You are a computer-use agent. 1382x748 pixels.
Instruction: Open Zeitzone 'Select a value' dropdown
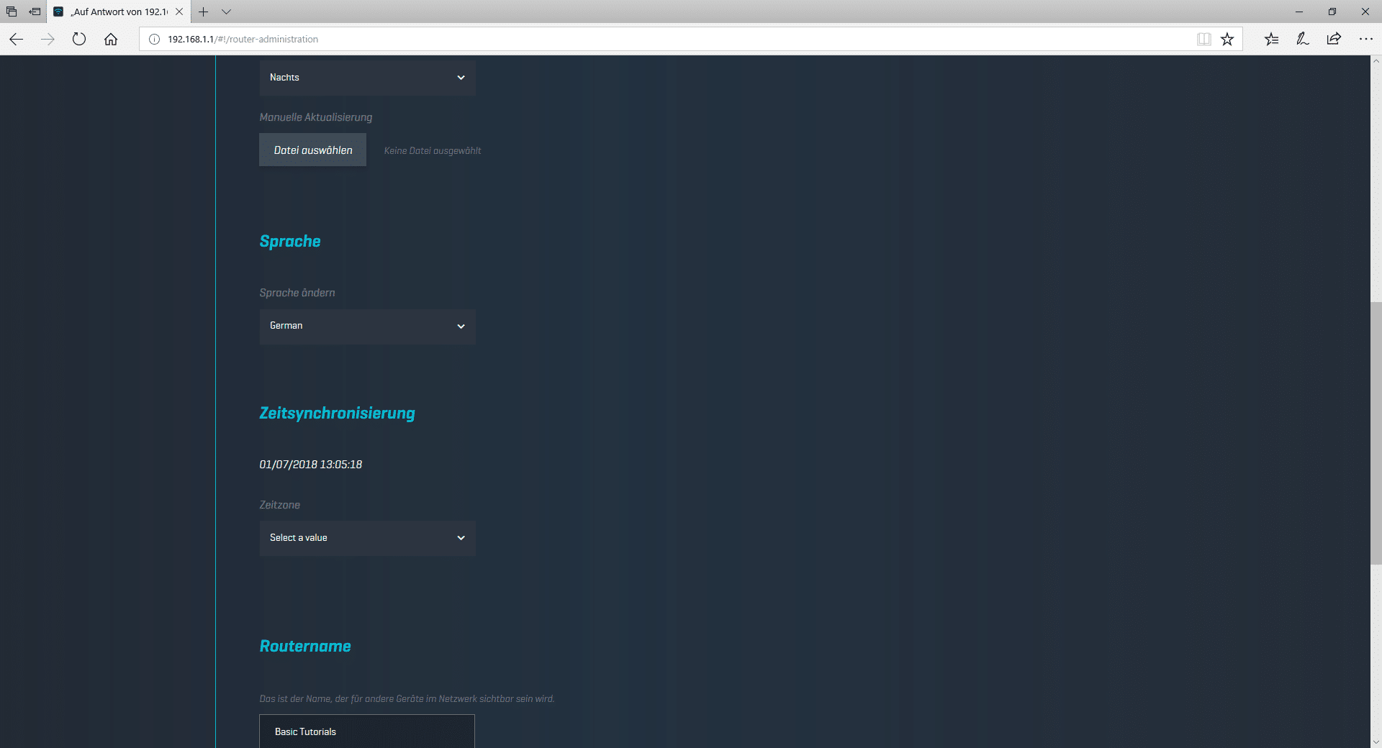coord(367,538)
